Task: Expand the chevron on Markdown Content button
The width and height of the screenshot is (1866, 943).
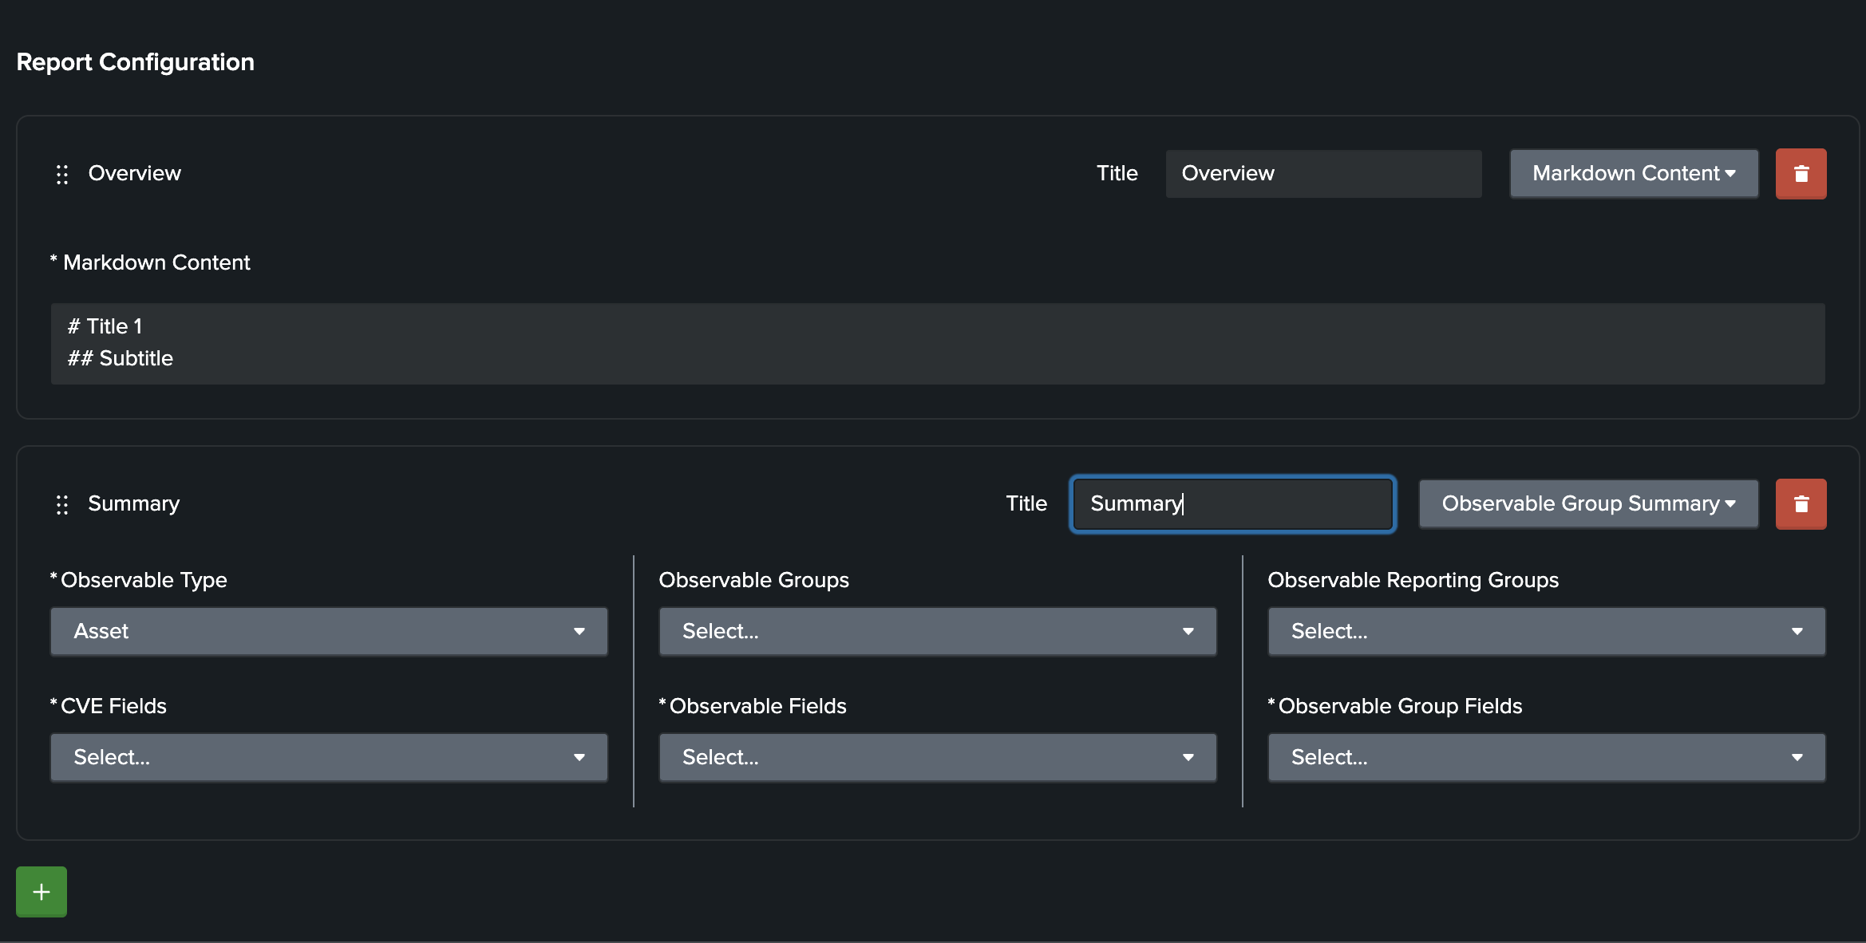Action: click(1730, 173)
